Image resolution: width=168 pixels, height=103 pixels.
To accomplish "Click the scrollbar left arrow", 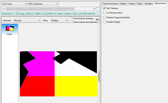I will 3,9.
